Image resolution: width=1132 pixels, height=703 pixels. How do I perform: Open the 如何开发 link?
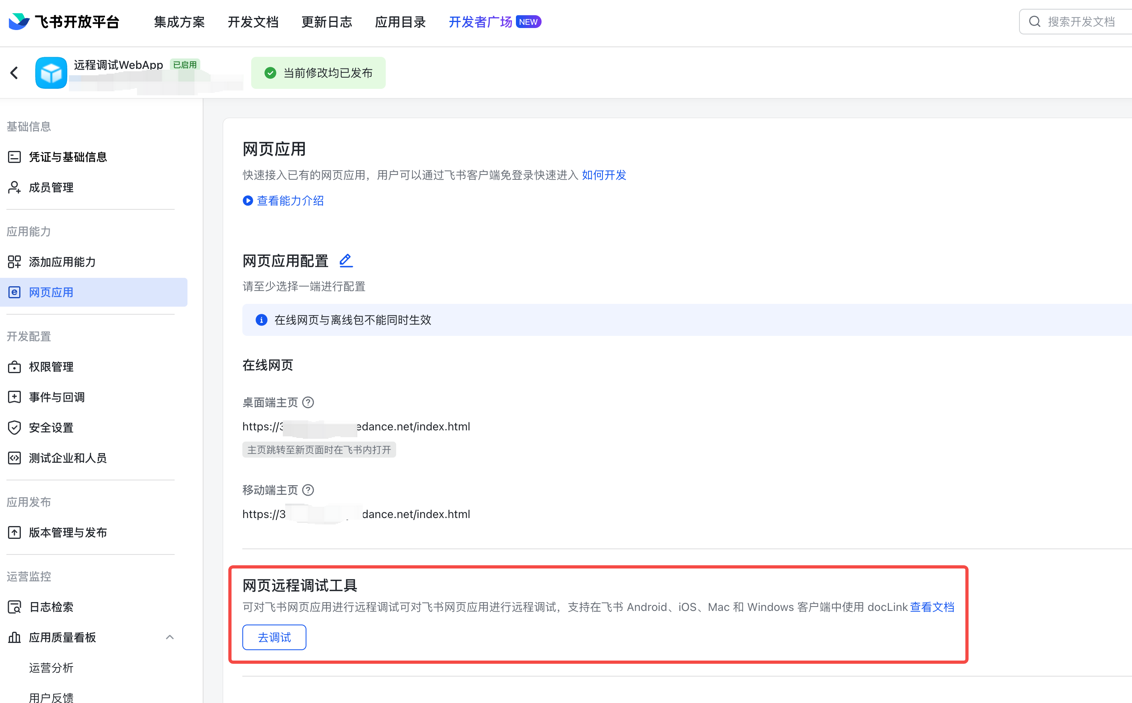604,175
